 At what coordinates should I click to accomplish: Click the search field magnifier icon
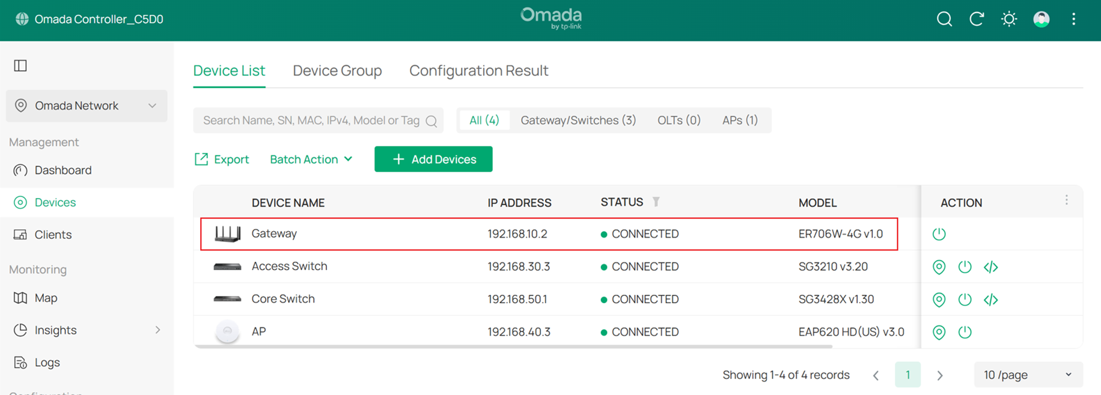coord(431,121)
